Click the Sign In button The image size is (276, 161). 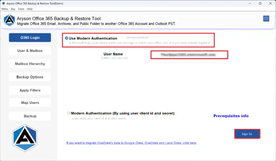pyautogui.click(x=247, y=134)
